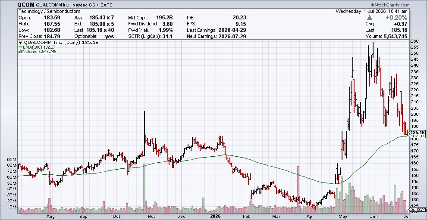The height and width of the screenshot is (220, 427).
Task: Click the SCTR (LrgCap) value 31.1
Action: click(x=168, y=37)
